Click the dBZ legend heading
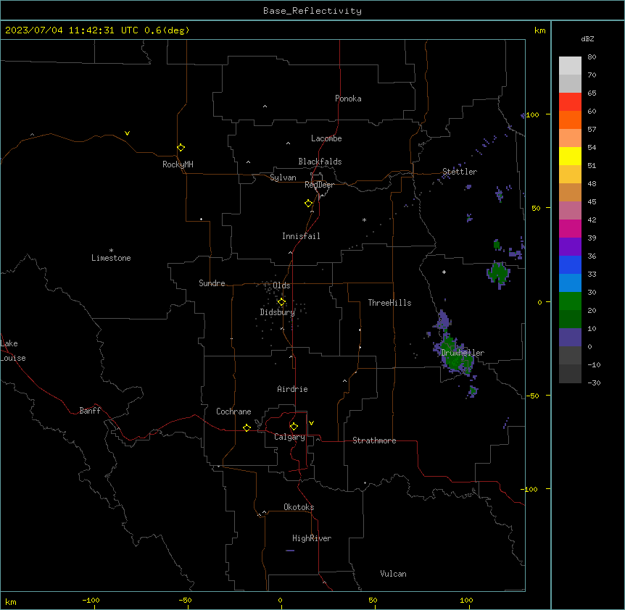Viewport: 625px width, 610px height. tap(587, 38)
